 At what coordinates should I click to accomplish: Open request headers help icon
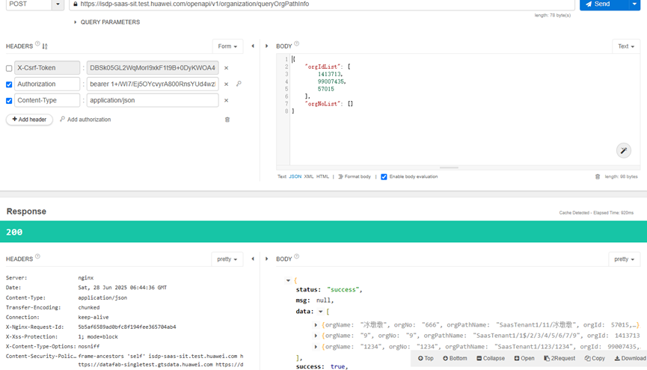(x=37, y=43)
